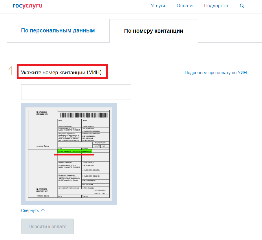Click the Госуслуги logo

click(x=28, y=6)
